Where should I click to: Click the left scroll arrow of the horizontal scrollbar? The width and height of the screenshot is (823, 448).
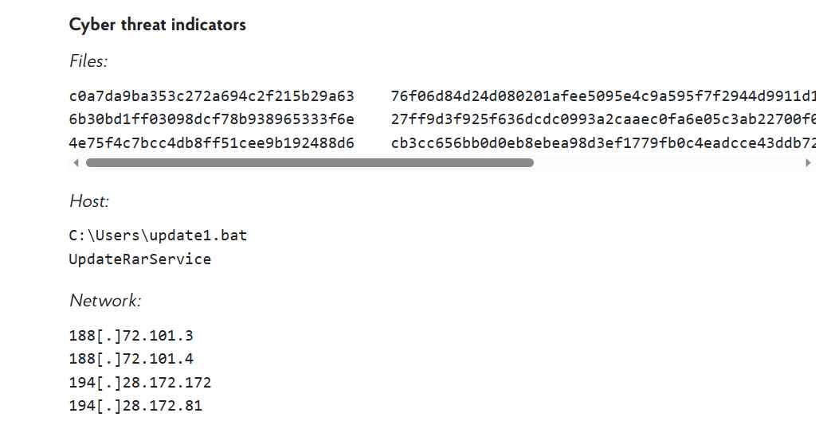(76, 163)
